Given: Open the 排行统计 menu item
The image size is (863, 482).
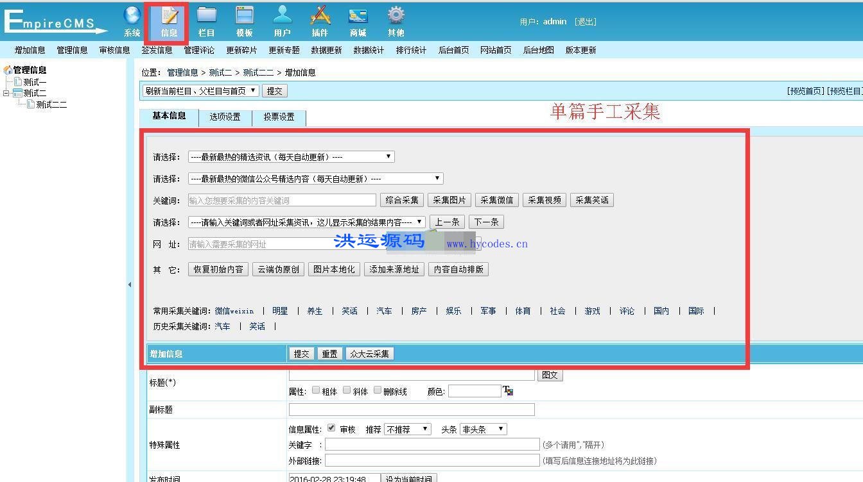Looking at the screenshot, I should (411, 50).
